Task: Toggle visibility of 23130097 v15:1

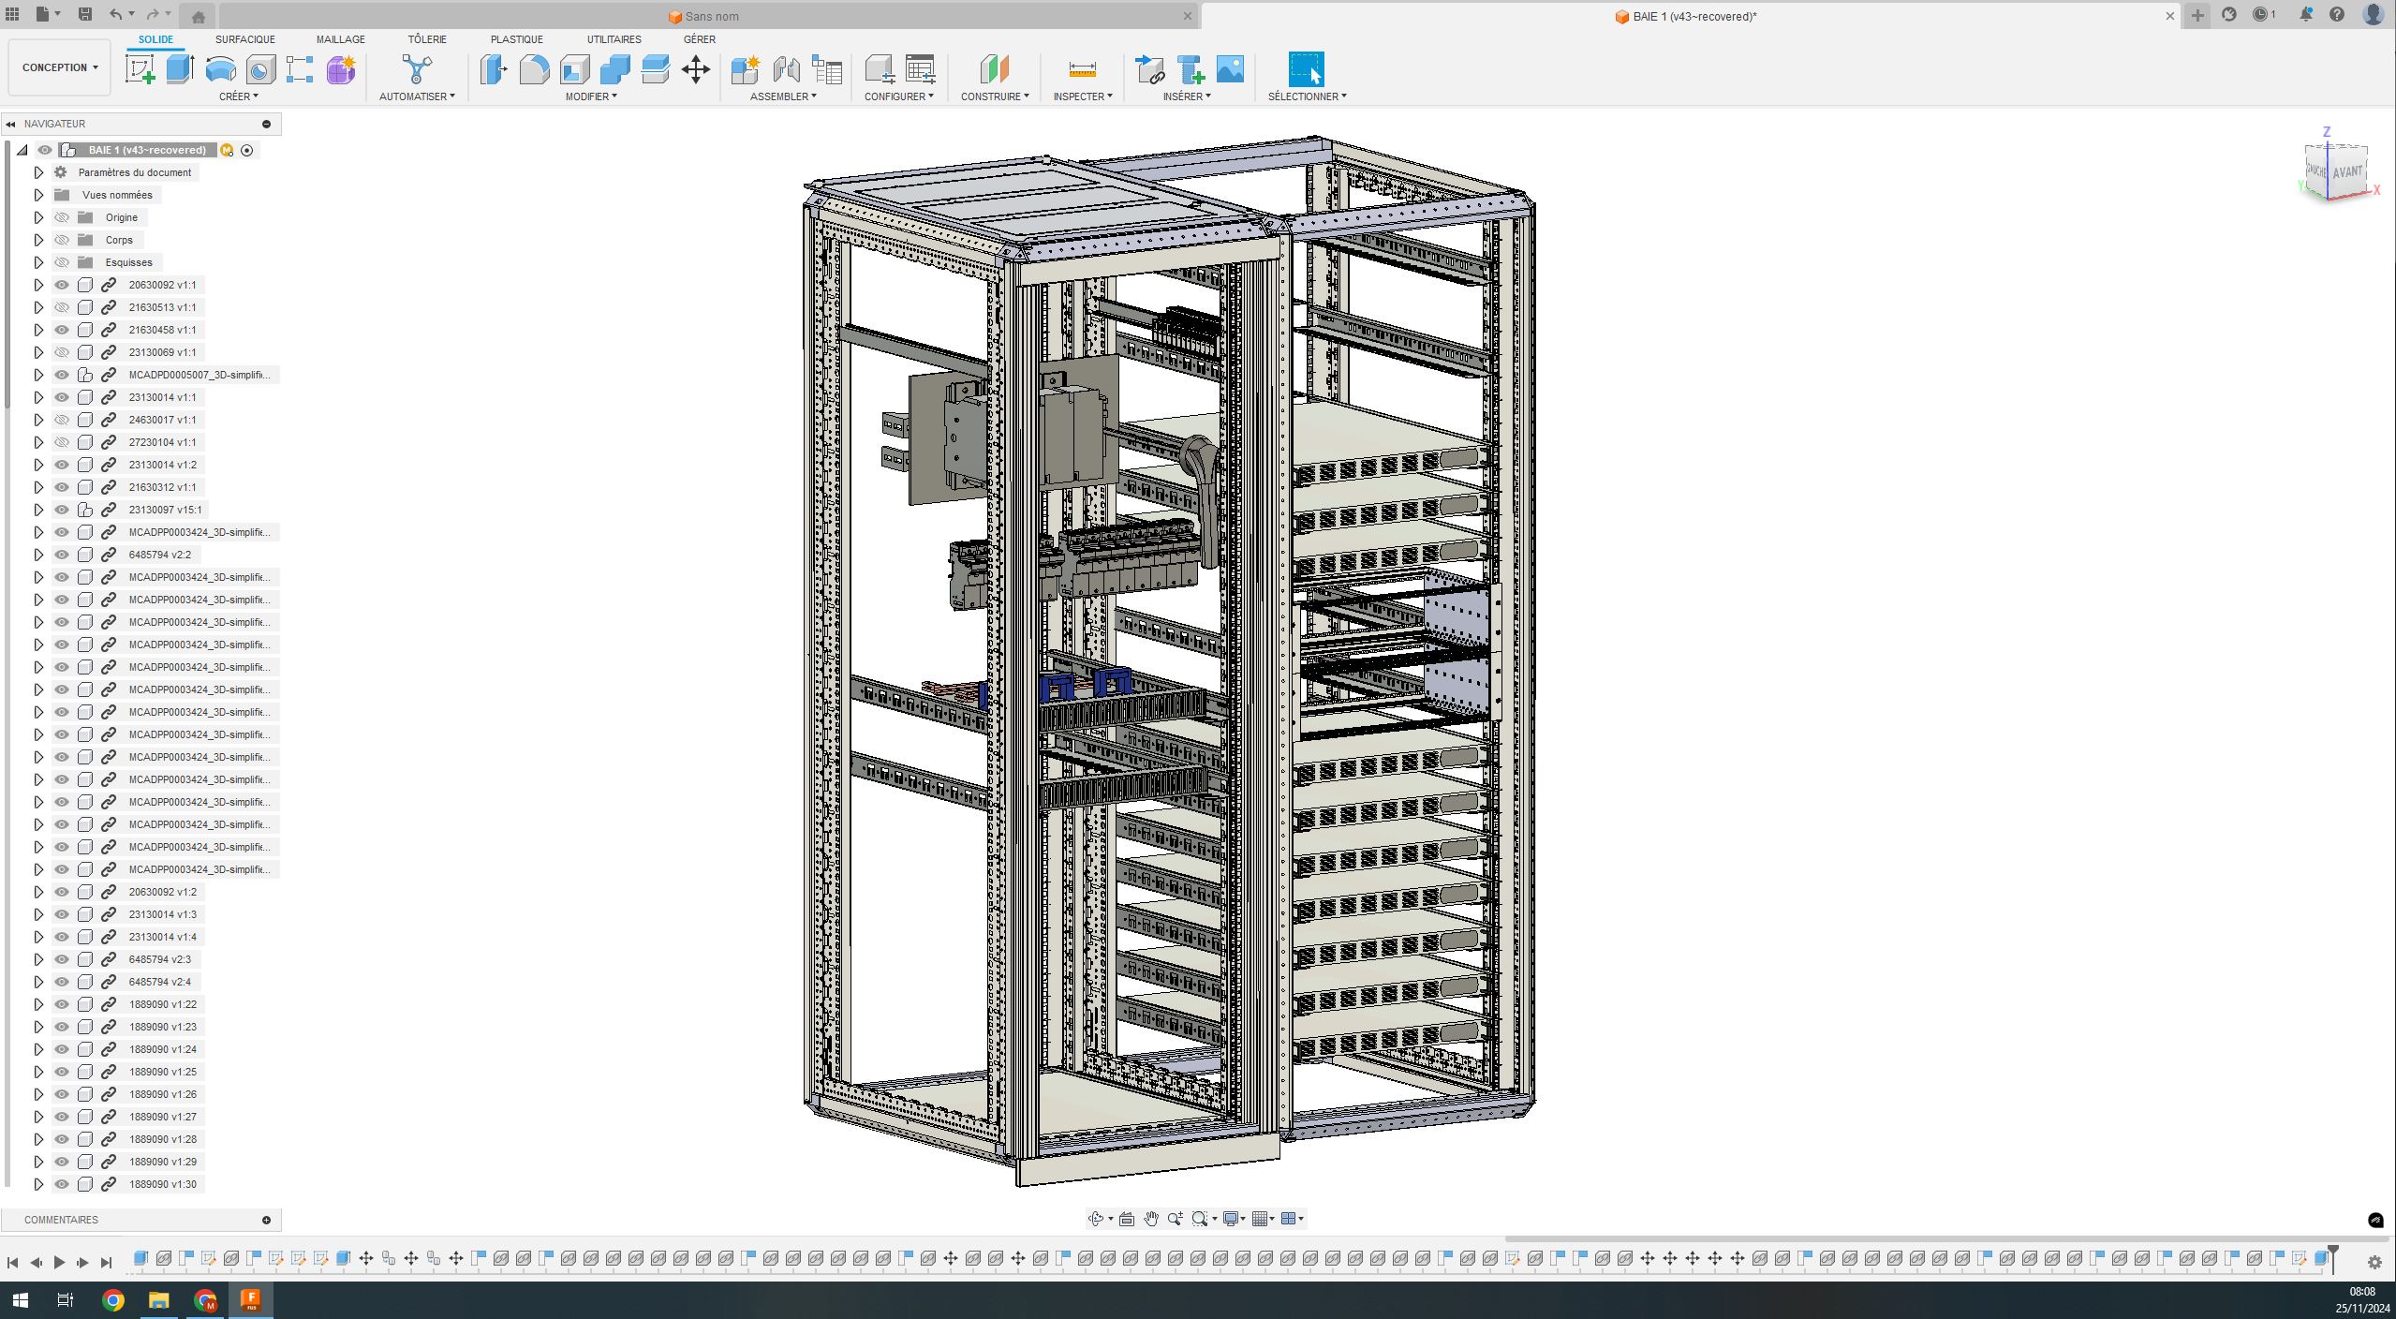Action: click(62, 510)
